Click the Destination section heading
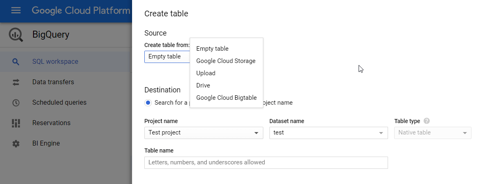Screen dimensions: 478x184 coord(162,90)
